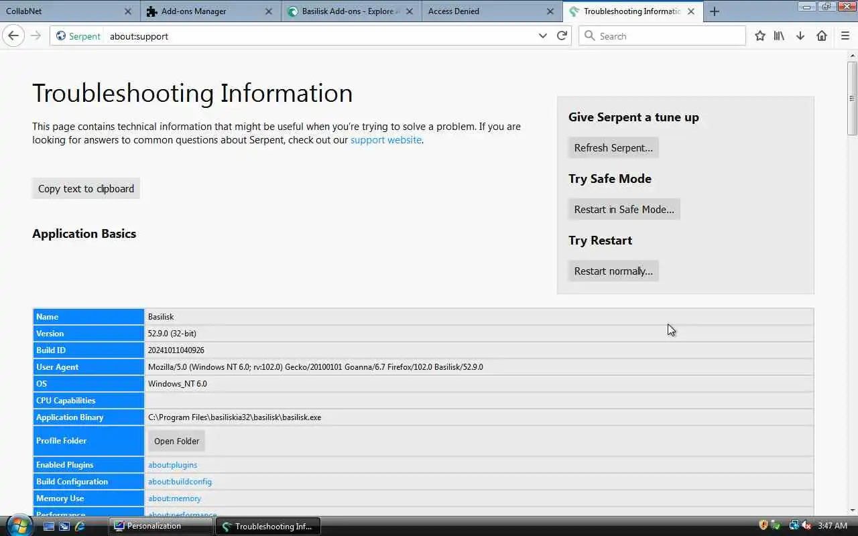Open the about:plugins link
Viewport: 858px width, 536px height.
pos(172,465)
